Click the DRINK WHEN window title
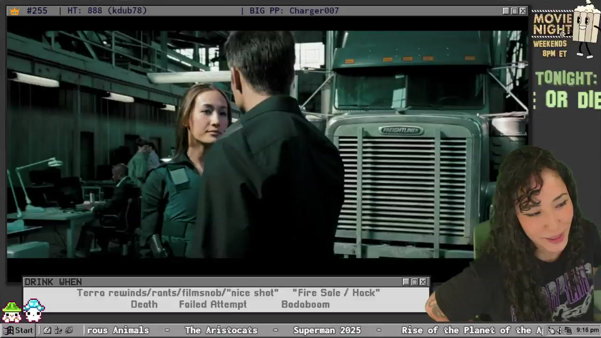This screenshot has height=338, width=601. click(x=53, y=282)
